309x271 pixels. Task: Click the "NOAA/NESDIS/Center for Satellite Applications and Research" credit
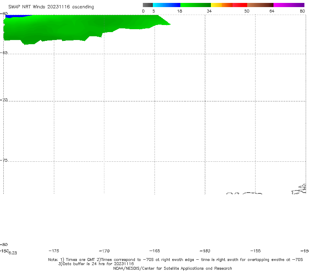(x=172, y=268)
